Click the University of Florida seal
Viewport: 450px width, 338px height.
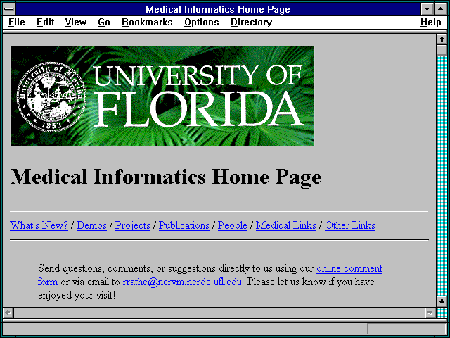point(51,96)
